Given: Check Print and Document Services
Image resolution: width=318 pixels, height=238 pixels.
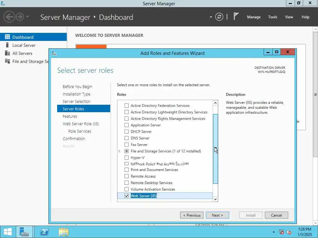Looking at the screenshot, I should coord(127,170).
